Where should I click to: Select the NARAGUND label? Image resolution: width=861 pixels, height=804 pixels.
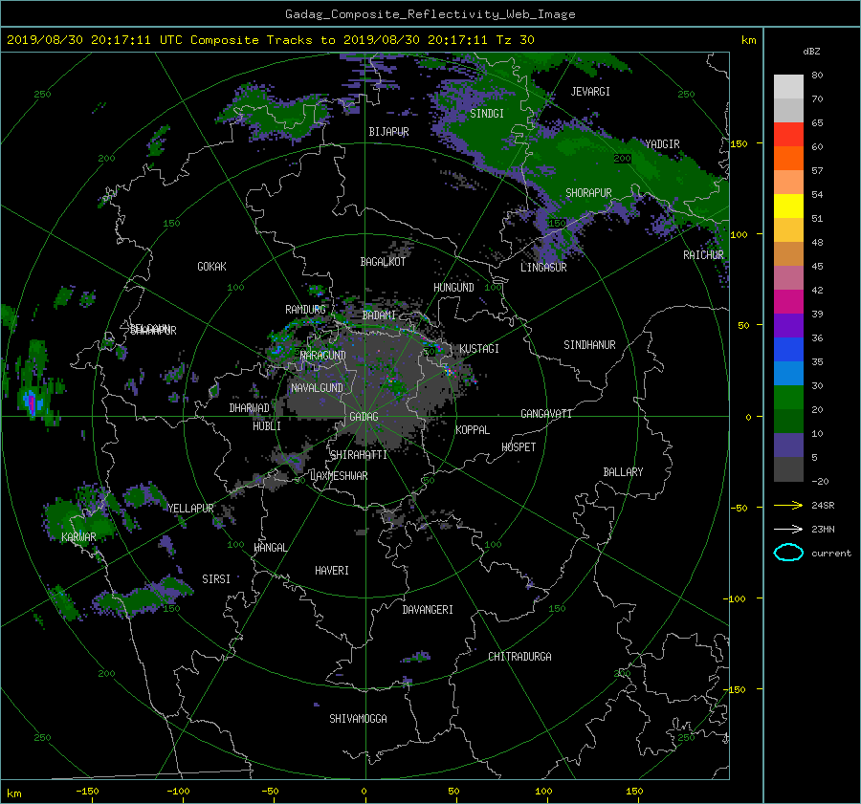coord(323,355)
